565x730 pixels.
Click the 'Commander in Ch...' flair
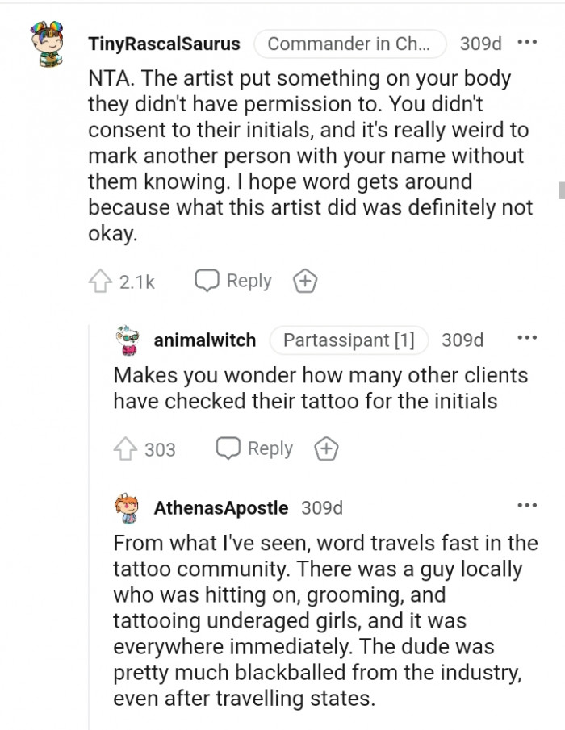tap(350, 44)
